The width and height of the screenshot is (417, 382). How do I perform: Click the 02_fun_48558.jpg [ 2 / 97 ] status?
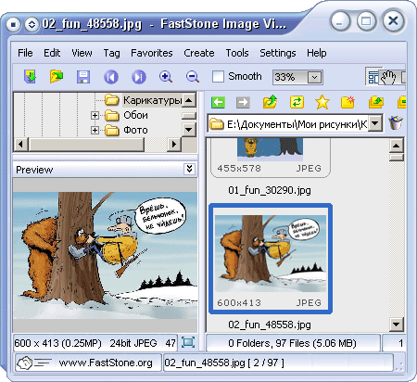tap(224, 363)
